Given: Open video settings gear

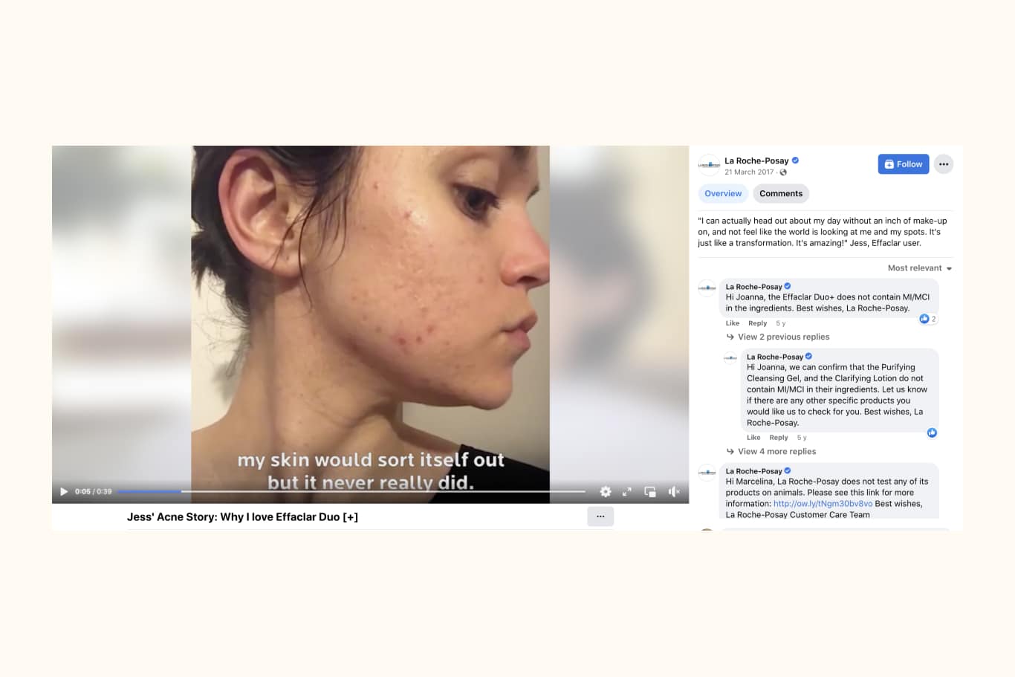Looking at the screenshot, I should point(606,491).
